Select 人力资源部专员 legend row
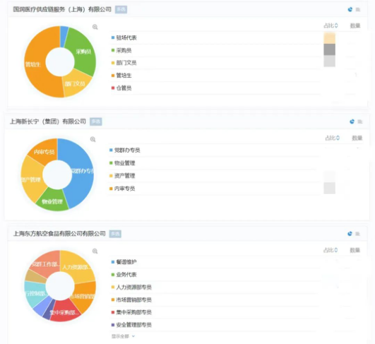 pyautogui.click(x=236, y=287)
